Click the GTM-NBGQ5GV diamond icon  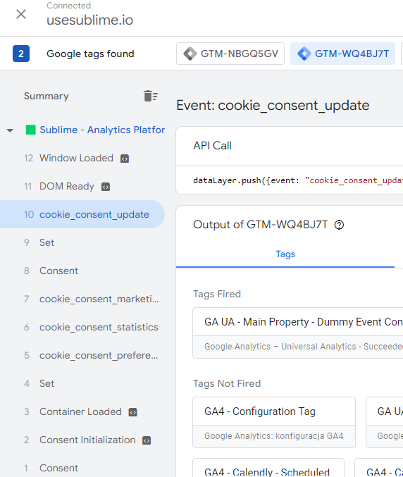(x=190, y=54)
